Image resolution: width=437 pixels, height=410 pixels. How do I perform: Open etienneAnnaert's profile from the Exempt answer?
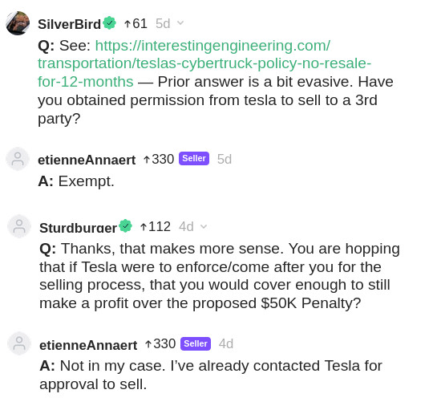[87, 160]
